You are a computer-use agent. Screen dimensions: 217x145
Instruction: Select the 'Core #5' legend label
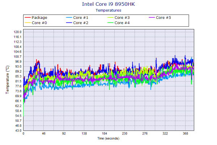[x=163, y=18]
